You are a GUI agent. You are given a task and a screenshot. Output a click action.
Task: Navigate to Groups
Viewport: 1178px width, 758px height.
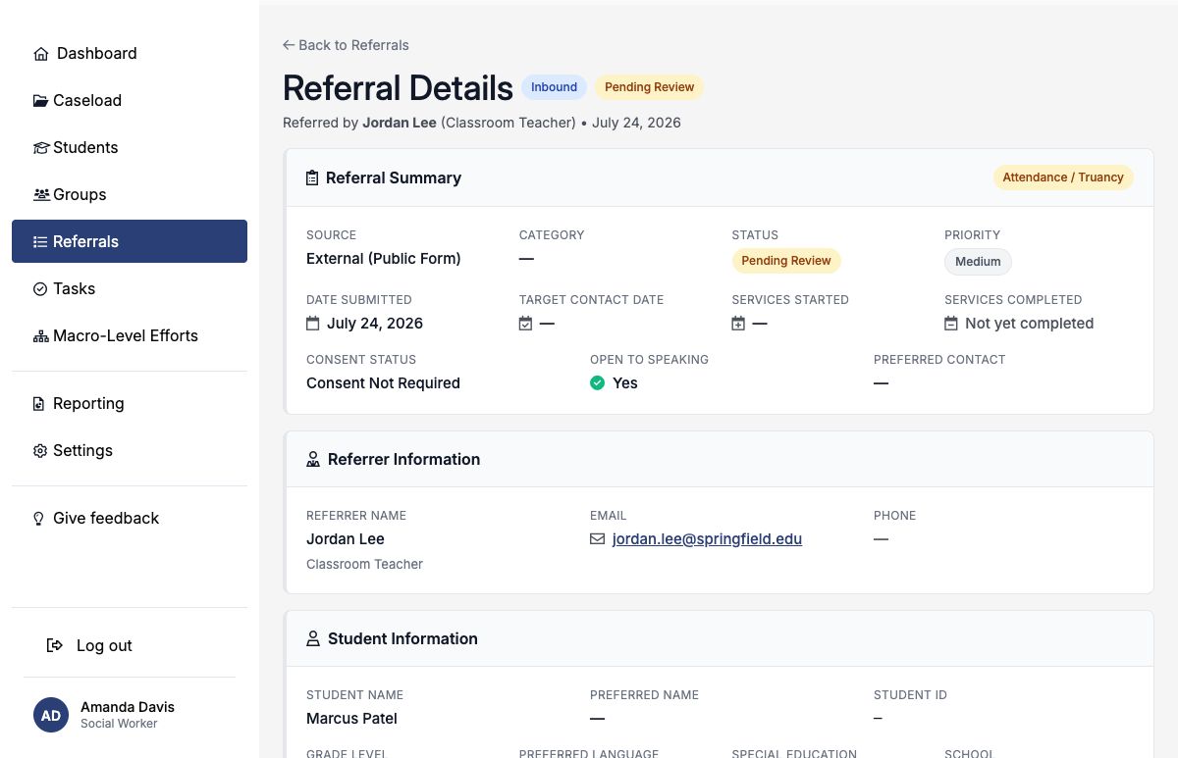click(130, 194)
